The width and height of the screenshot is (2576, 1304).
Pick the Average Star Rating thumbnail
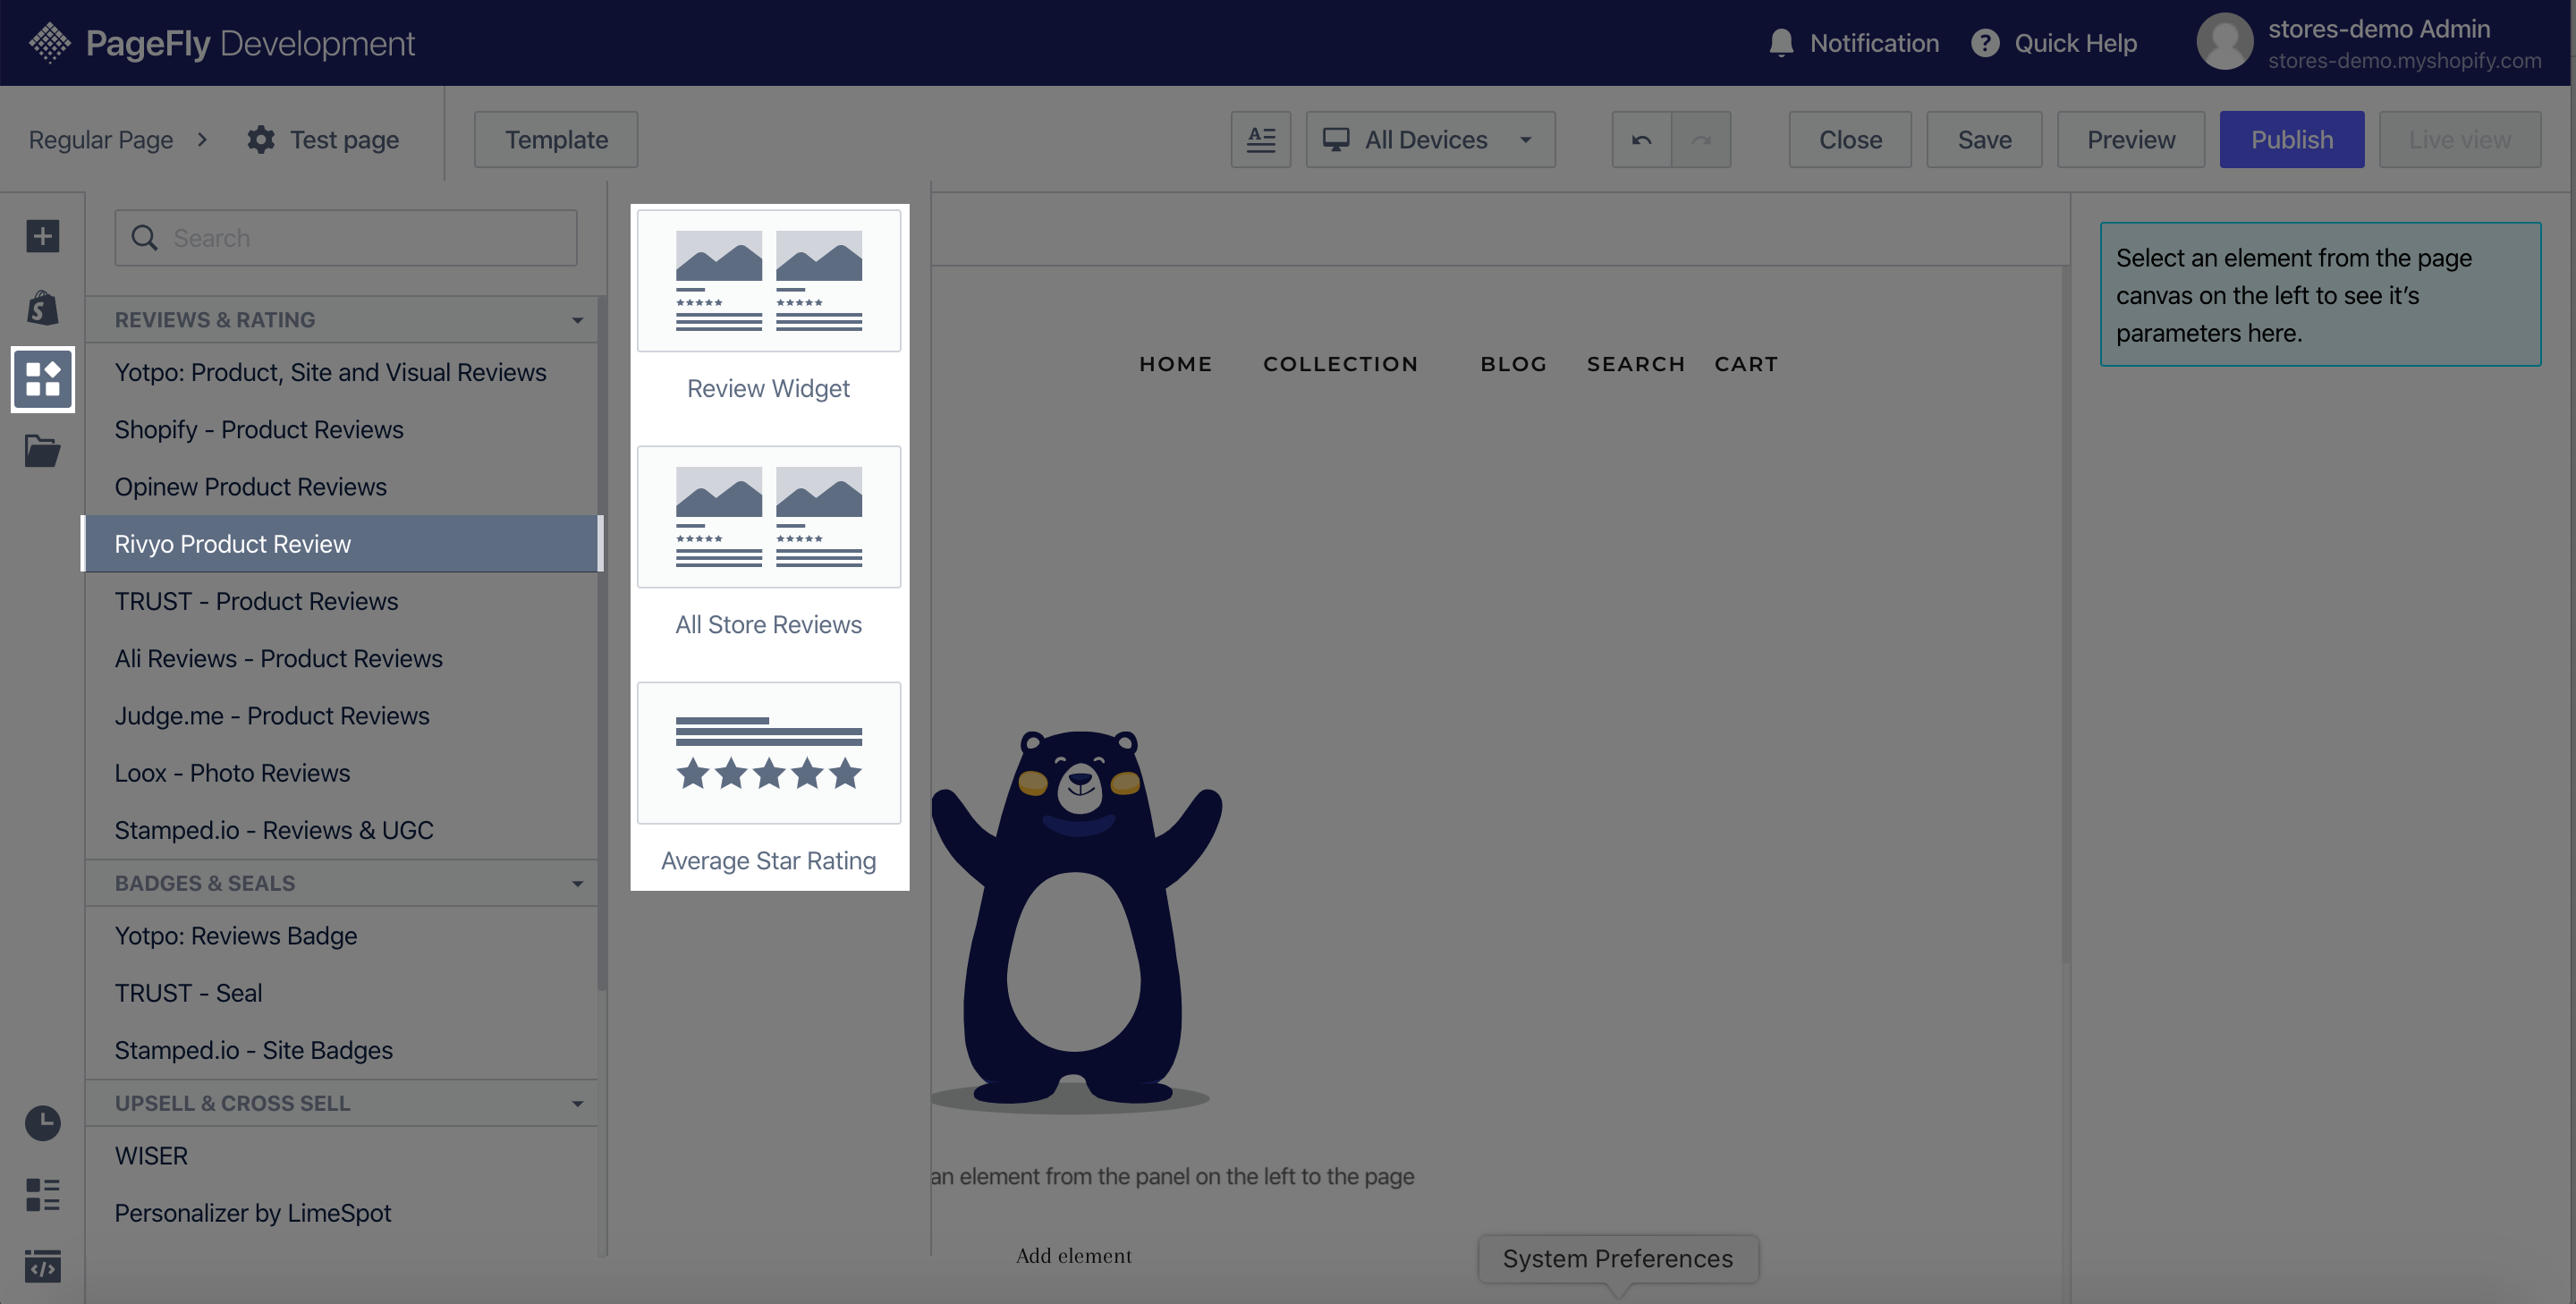point(768,753)
